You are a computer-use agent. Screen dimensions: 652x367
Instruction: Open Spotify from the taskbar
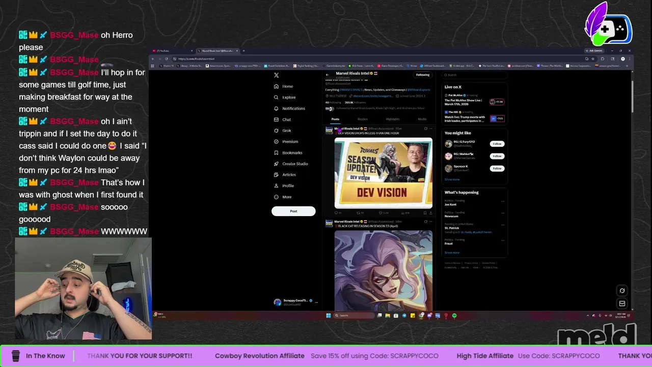(x=454, y=316)
